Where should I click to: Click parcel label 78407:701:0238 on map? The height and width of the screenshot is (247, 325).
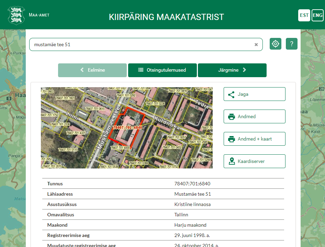[x=155, y=104]
